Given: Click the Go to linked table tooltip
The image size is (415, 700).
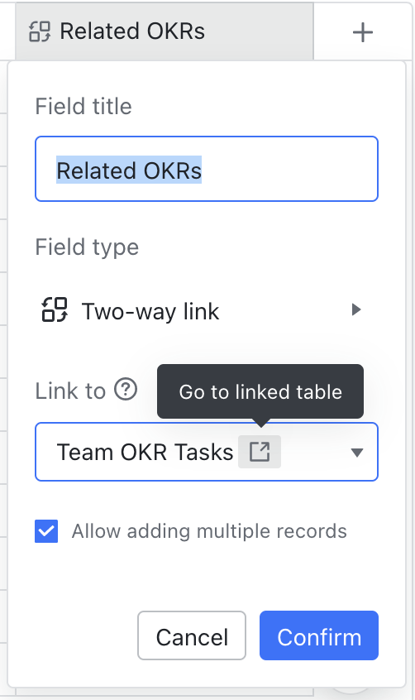Looking at the screenshot, I should point(260,391).
